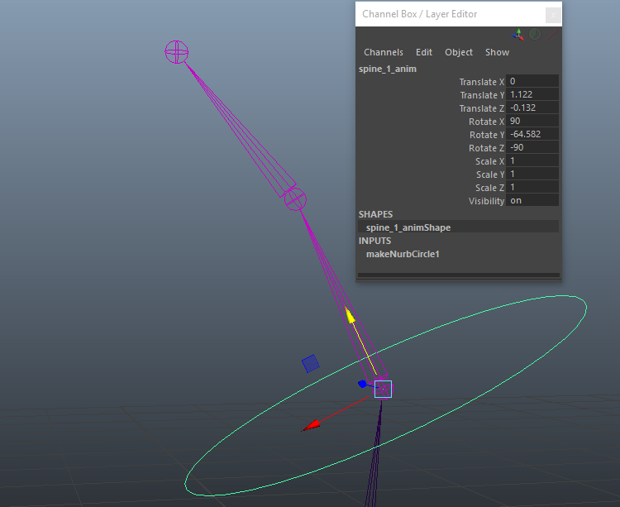The width and height of the screenshot is (620, 507).
Task: Expand the spine_1_animShape shape node
Action: (x=408, y=227)
